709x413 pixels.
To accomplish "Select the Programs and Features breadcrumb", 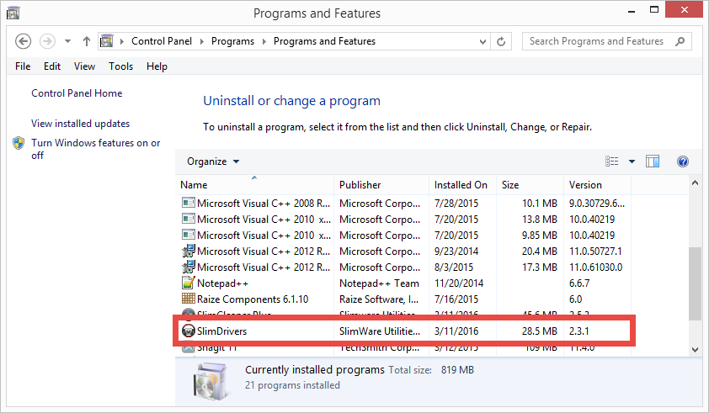I will pos(324,41).
